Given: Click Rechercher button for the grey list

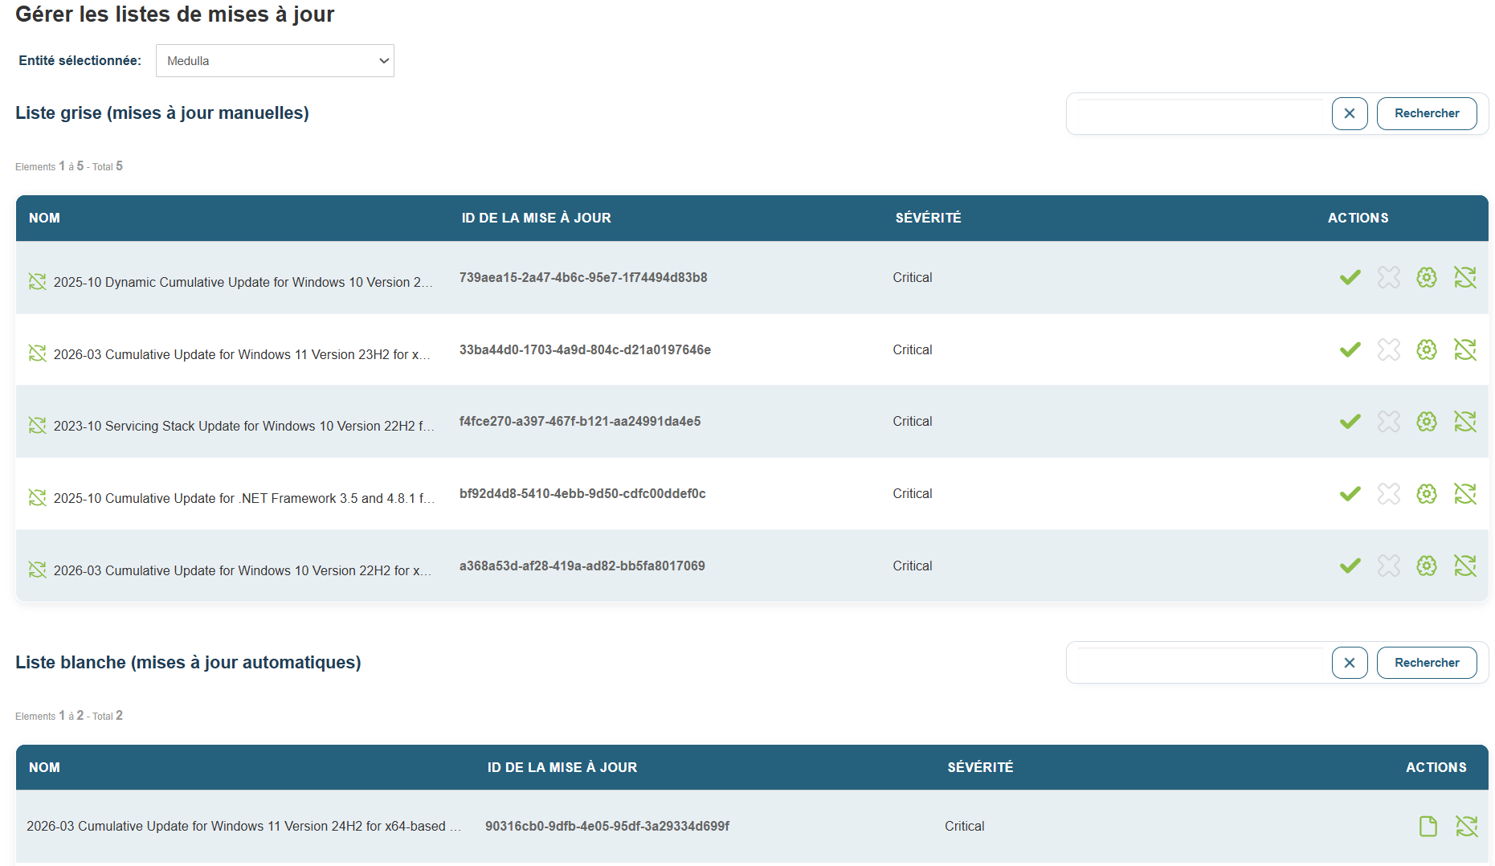Looking at the screenshot, I should coord(1426,113).
